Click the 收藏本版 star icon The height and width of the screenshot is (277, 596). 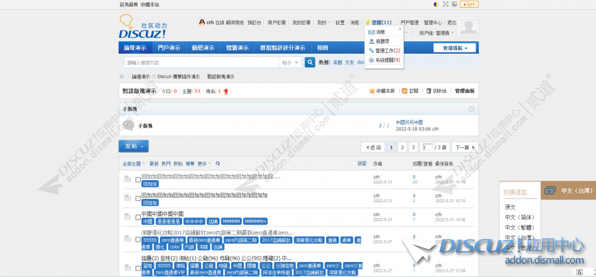372,91
